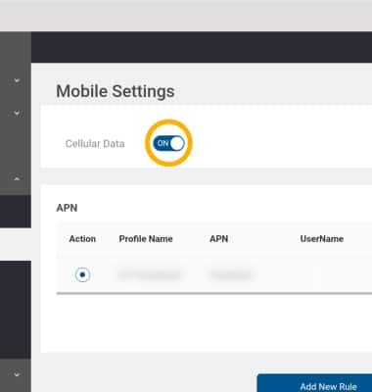Collapse the upward-pointing sidebar chevron

click(x=17, y=178)
